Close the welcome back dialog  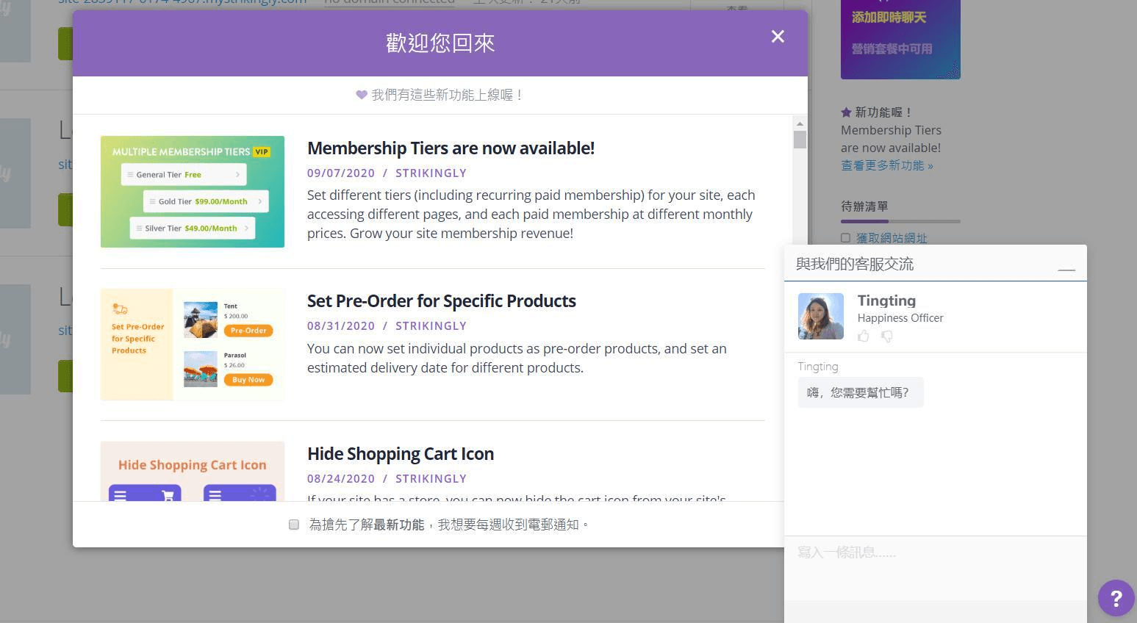point(778,37)
